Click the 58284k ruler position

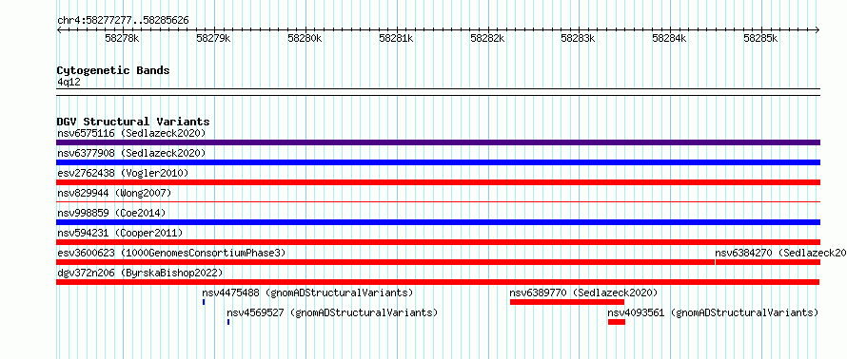pos(670,38)
